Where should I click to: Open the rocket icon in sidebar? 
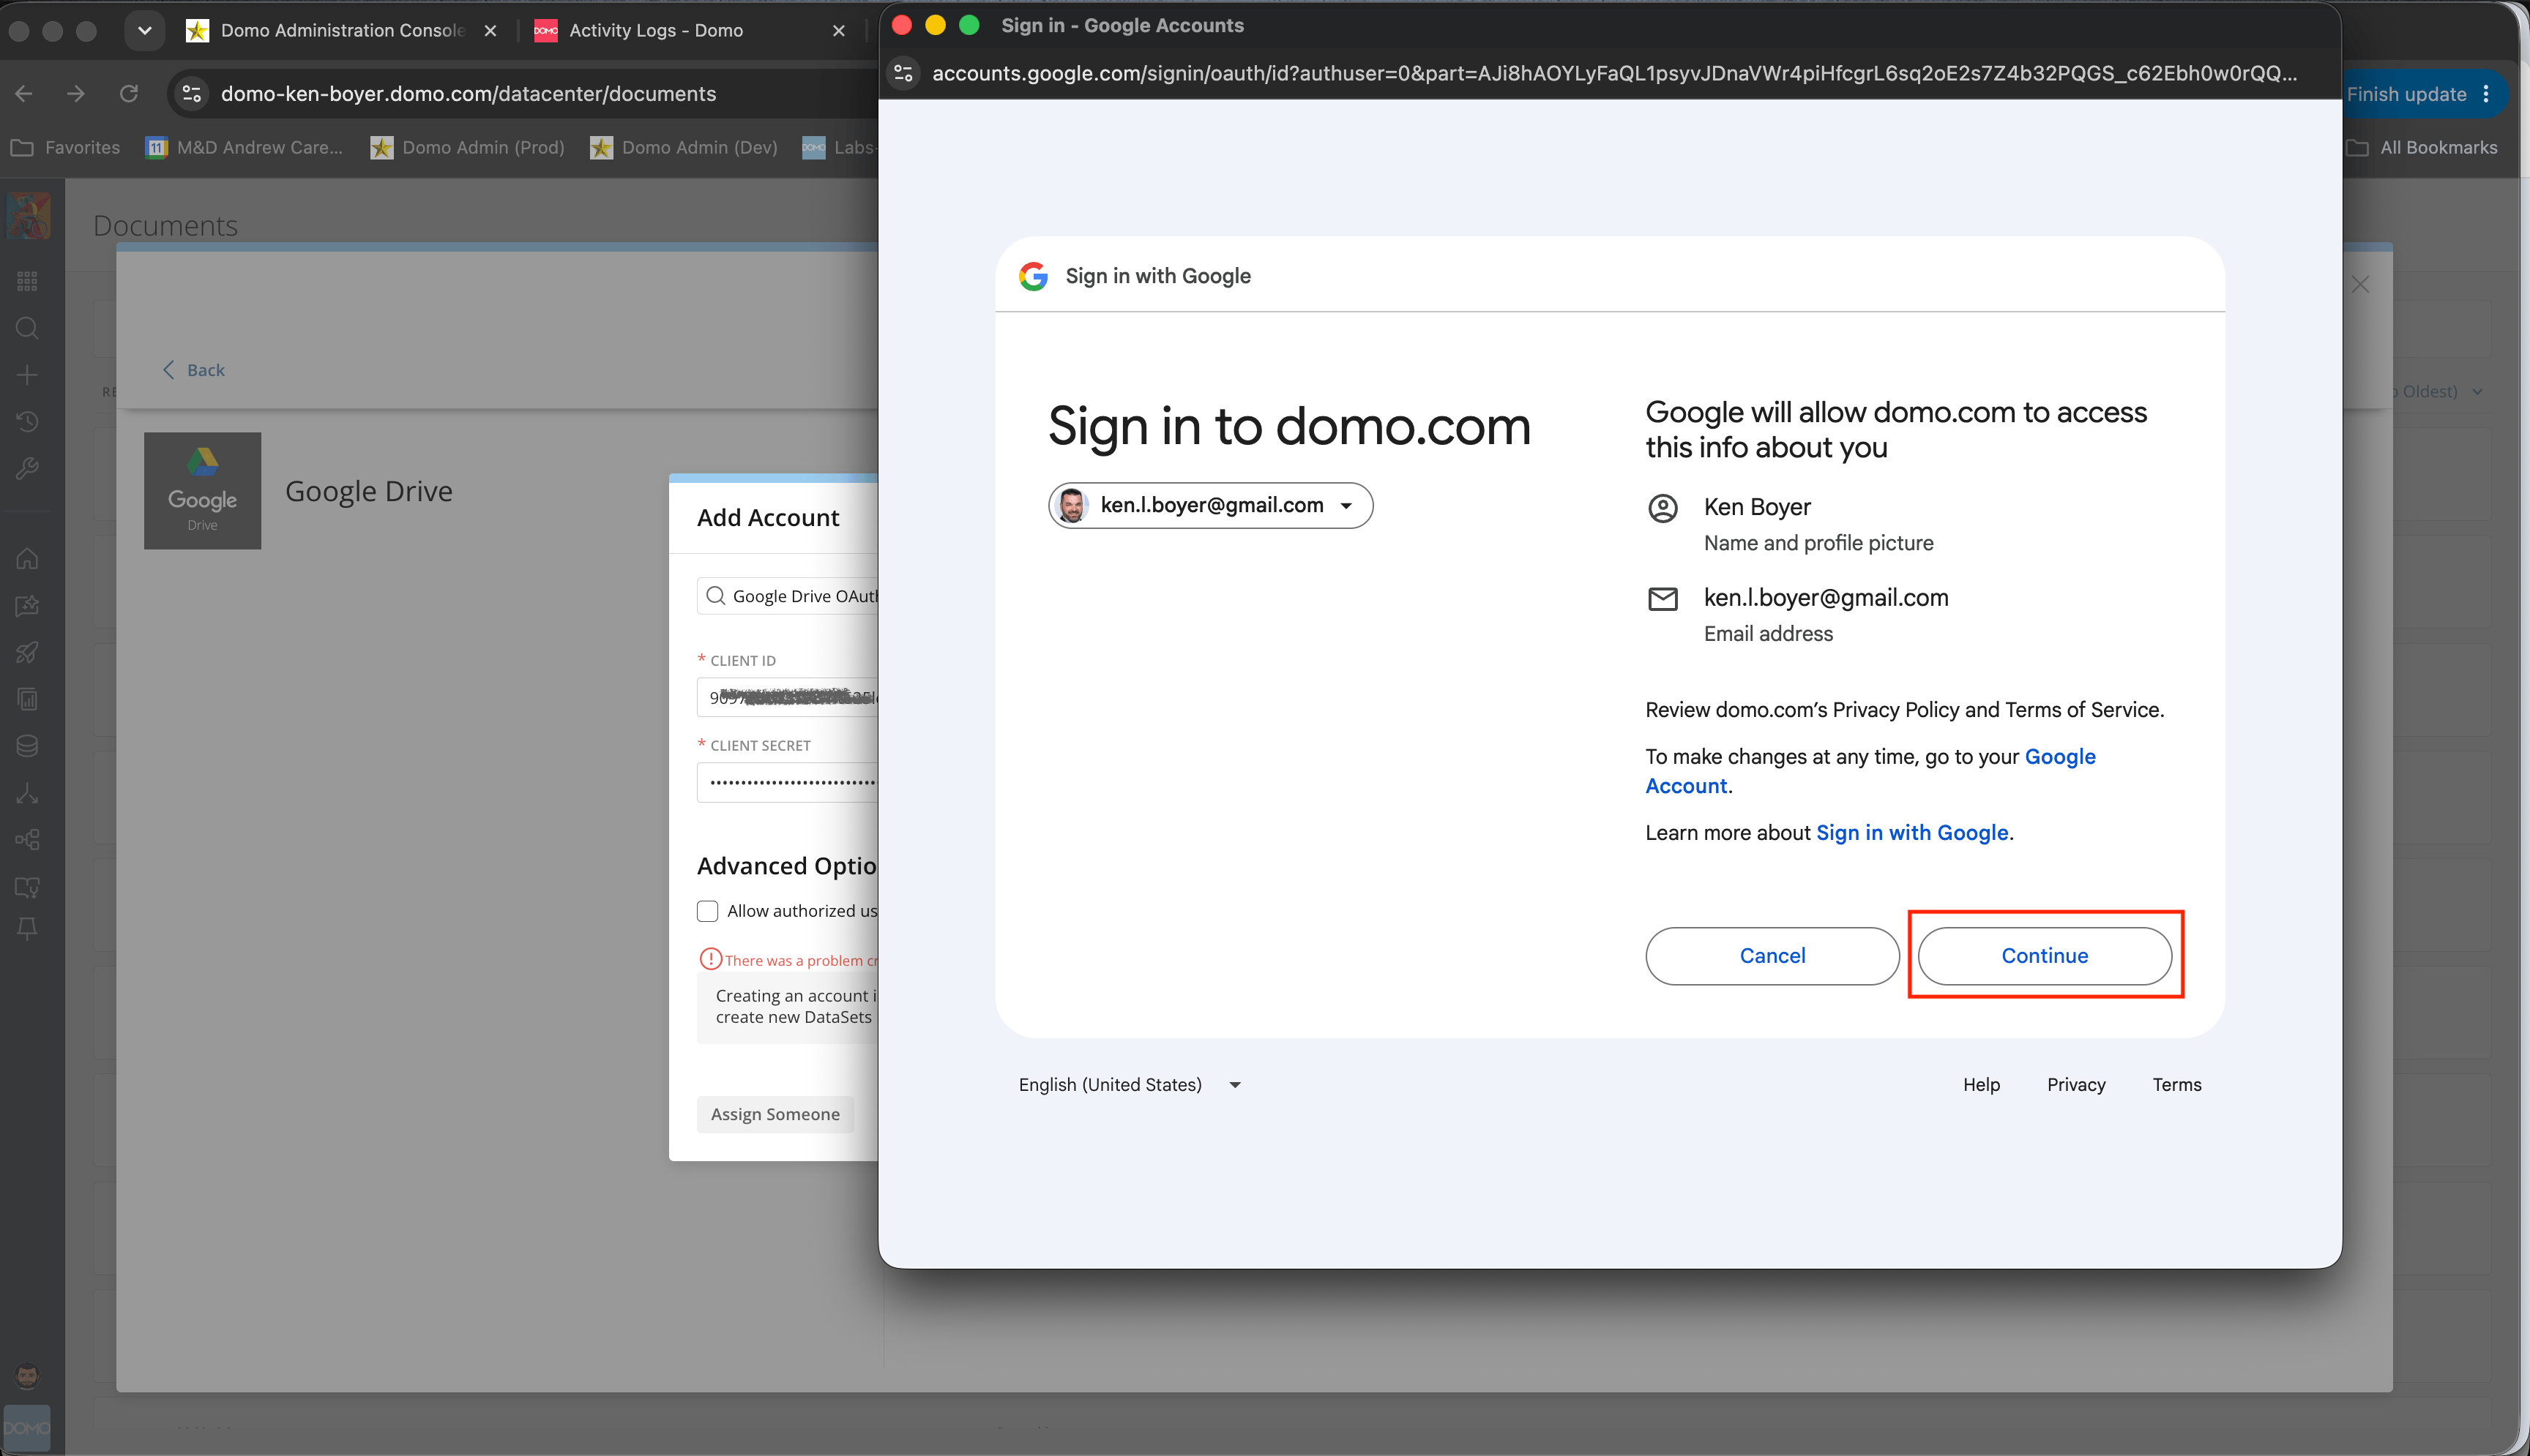pos(27,652)
